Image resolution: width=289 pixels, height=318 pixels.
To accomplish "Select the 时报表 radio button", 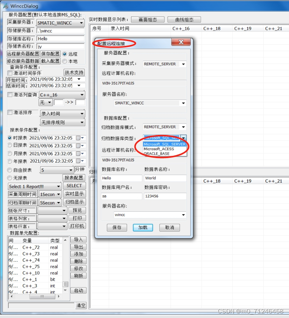I will (10, 138).
